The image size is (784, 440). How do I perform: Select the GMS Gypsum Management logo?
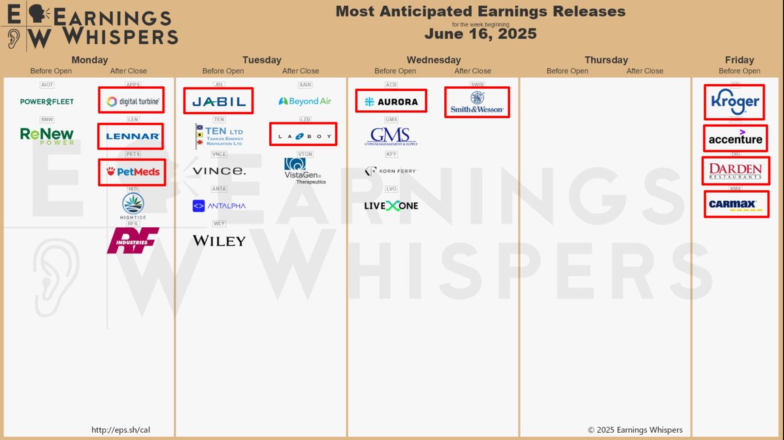391,136
